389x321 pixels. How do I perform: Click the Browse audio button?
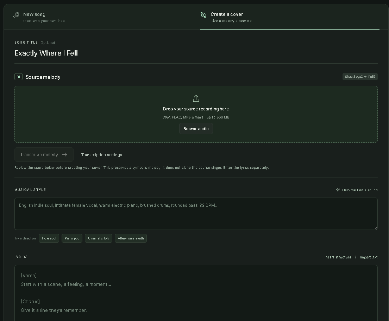196,129
